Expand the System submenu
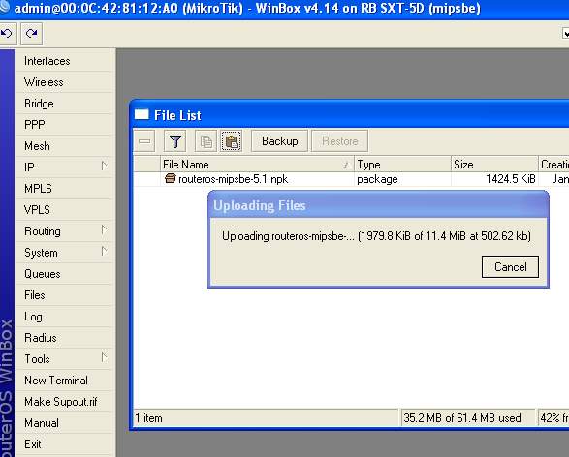The height and width of the screenshot is (457, 569). coord(65,253)
